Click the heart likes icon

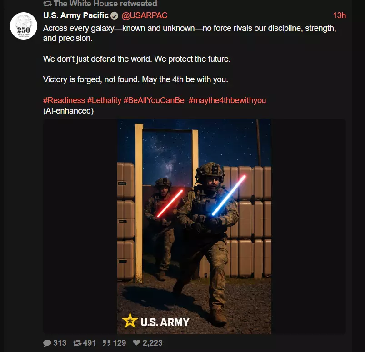[136, 342]
